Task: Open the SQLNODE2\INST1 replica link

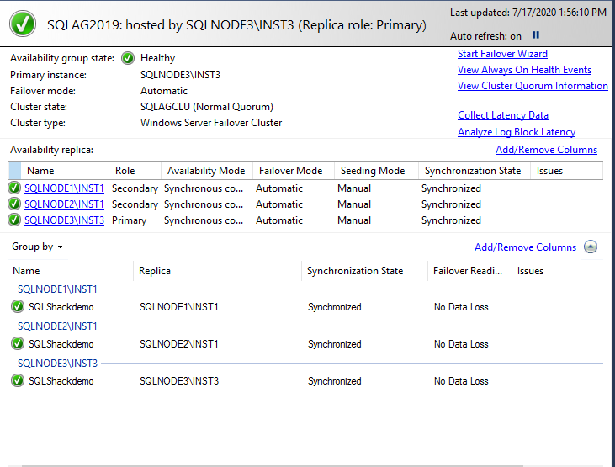Action: click(64, 204)
